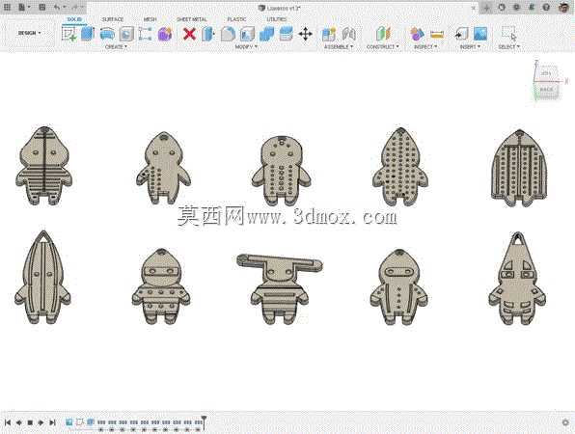Viewport: 575px width, 434px height.
Task: Create a New Component in Assemble
Action: tap(329, 34)
